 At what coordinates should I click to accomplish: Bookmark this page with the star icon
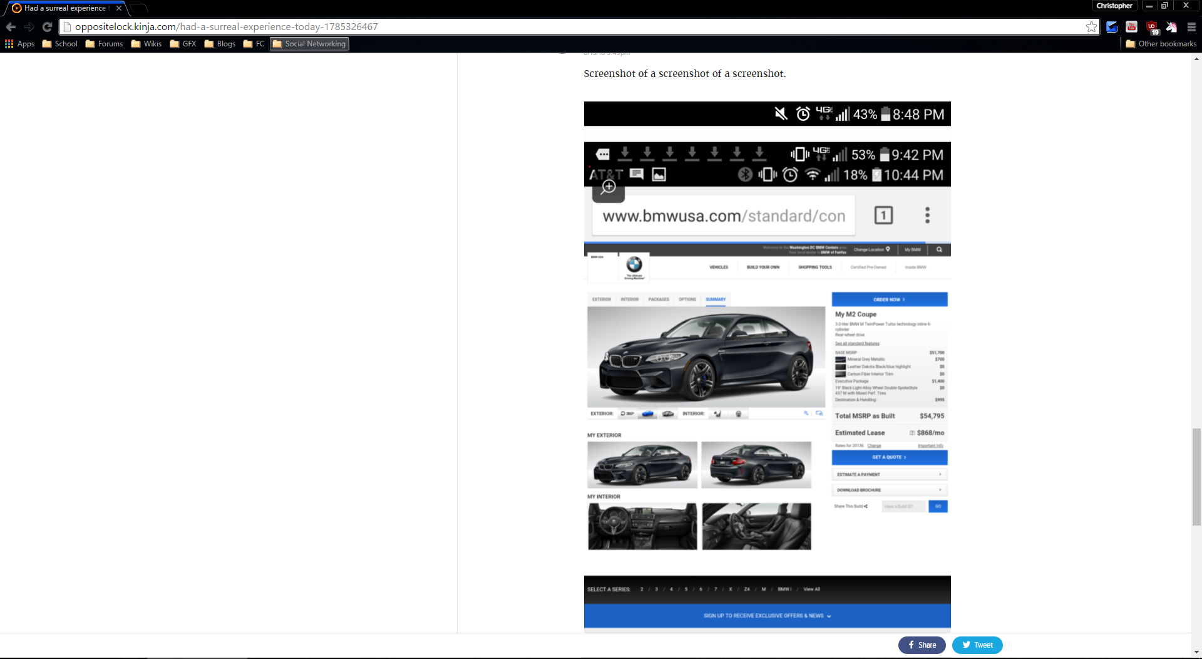click(x=1091, y=27)
